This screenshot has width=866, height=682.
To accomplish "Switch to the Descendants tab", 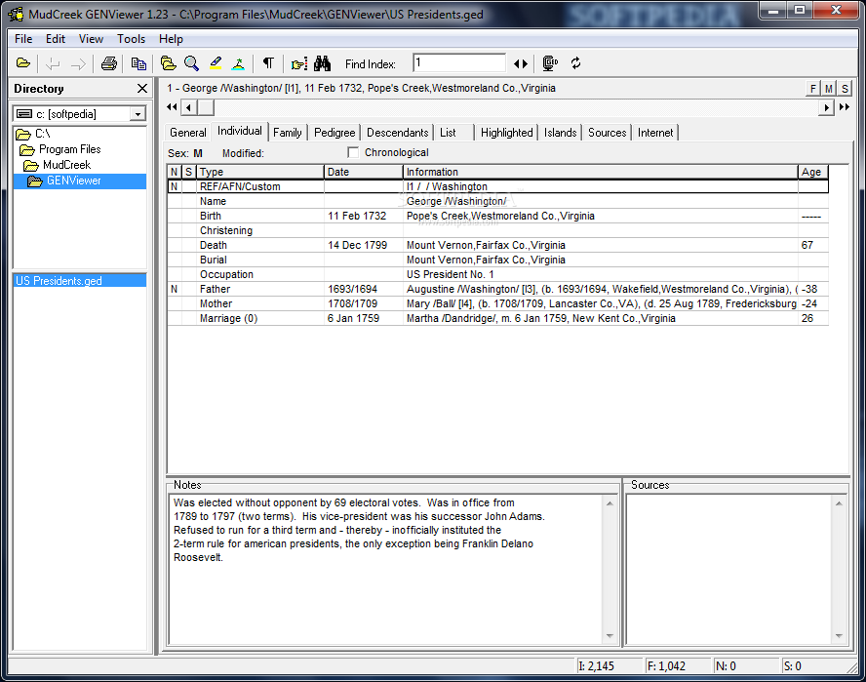I will click(x=397, y=133).
